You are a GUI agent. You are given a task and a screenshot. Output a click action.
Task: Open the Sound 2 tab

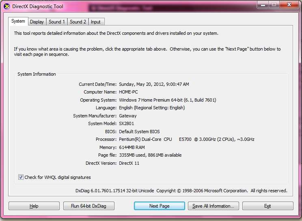78,22
